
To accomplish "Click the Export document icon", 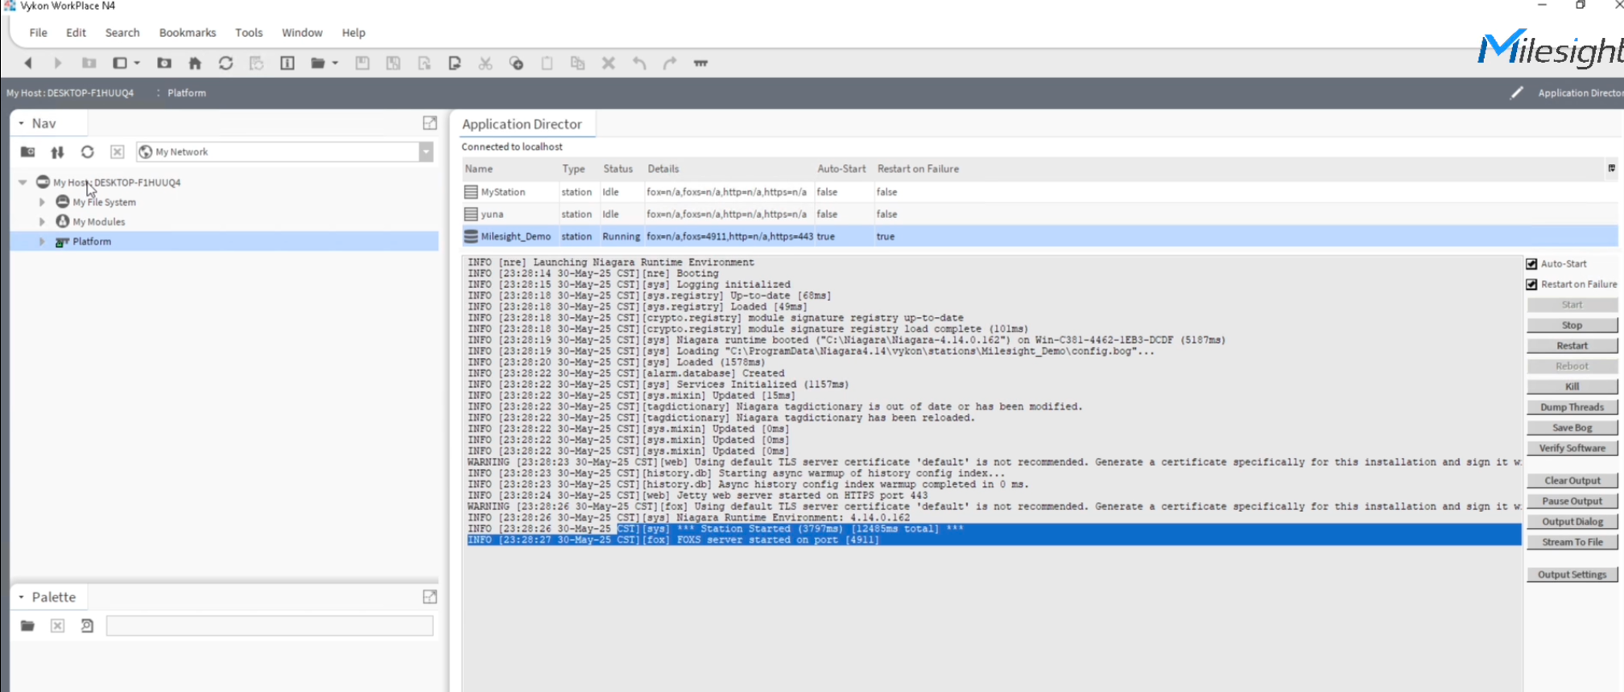I will coord(455,63).
